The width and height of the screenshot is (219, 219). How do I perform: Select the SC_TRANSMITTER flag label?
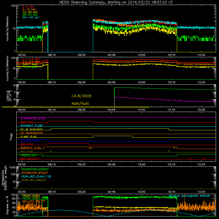click(x=31, y=133)
